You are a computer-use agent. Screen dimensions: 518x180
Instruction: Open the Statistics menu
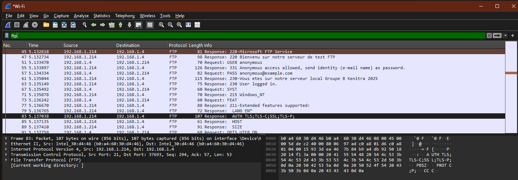click(x=102, y=16)
